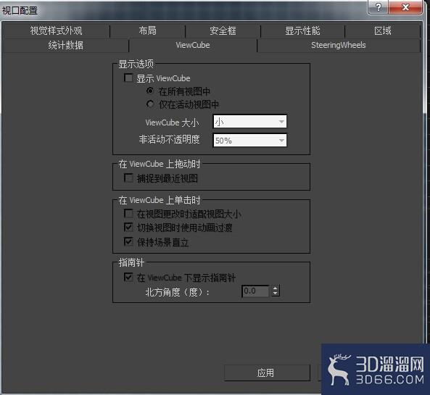
Task: Open the SteeringWheels tab
Action: pyautogui.click(x=339, y=45)
